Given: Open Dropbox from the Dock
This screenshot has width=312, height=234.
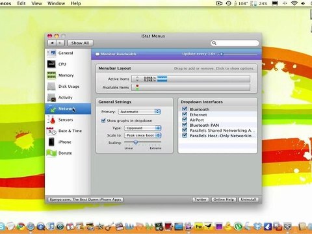Looking at the screenshot, I should pos(258,227).
